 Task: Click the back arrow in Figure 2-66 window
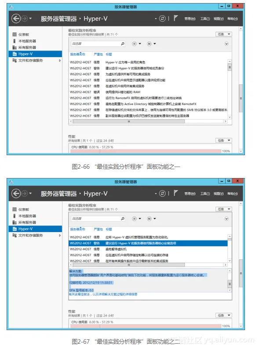click(x=16, y=18)
